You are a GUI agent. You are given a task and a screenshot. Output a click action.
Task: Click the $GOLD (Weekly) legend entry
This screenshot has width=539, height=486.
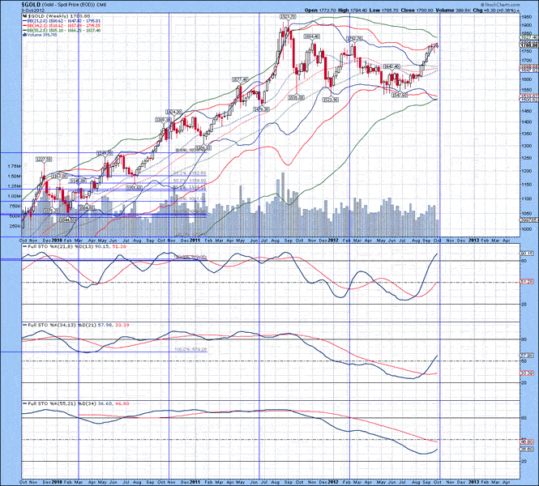click(x=49, y=16)
